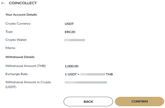Click the Type field label
The height and width of the screenshot is (108, 165).
click(9, 32)
